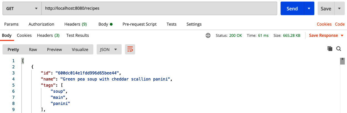The width and height of the screenshot is (347, 113).
Task: Expand the Save Response dropdown
Action: (x=326, y=35)
